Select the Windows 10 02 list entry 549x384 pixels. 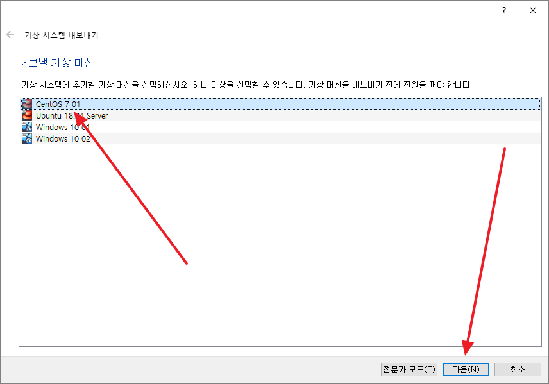tap(280, 138)
